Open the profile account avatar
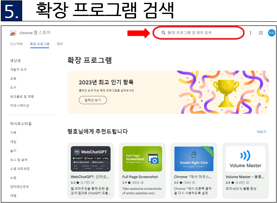The height and width of the screenshot is (203, 277). tap(272, 33)
